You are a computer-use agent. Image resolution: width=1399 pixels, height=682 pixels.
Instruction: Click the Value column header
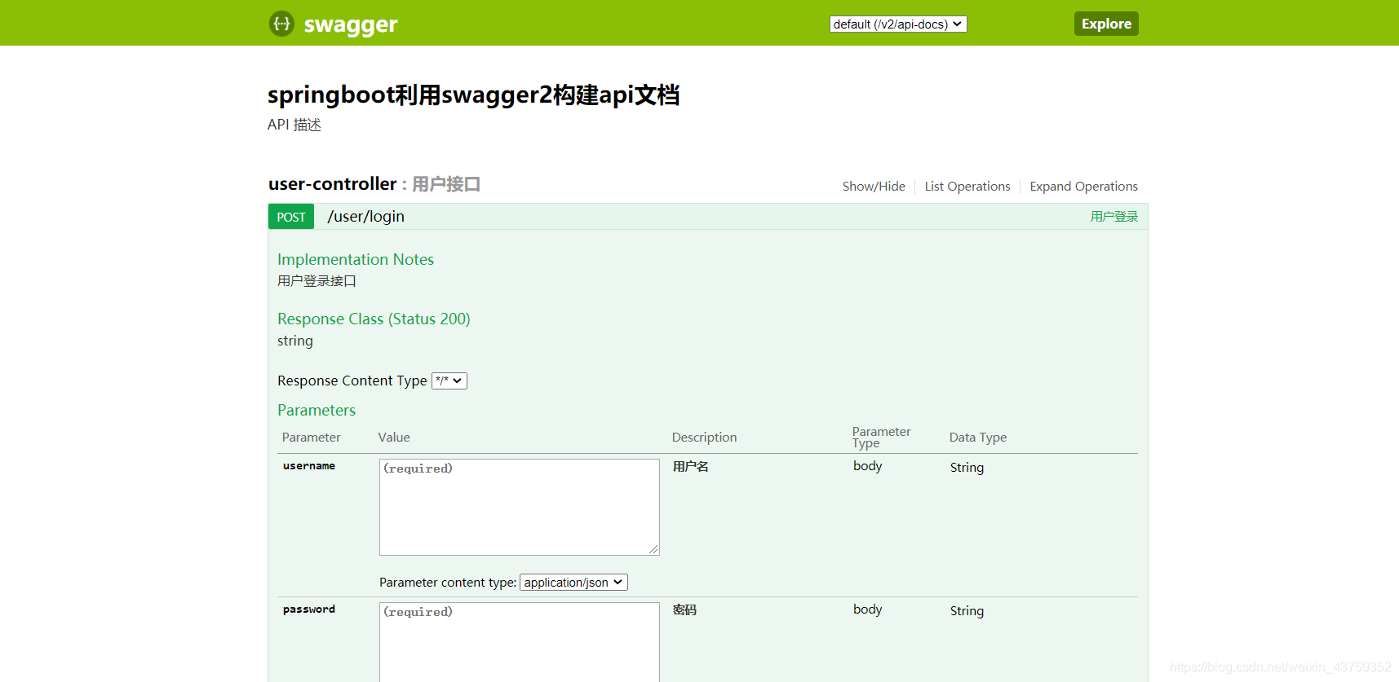pos(394,438)
